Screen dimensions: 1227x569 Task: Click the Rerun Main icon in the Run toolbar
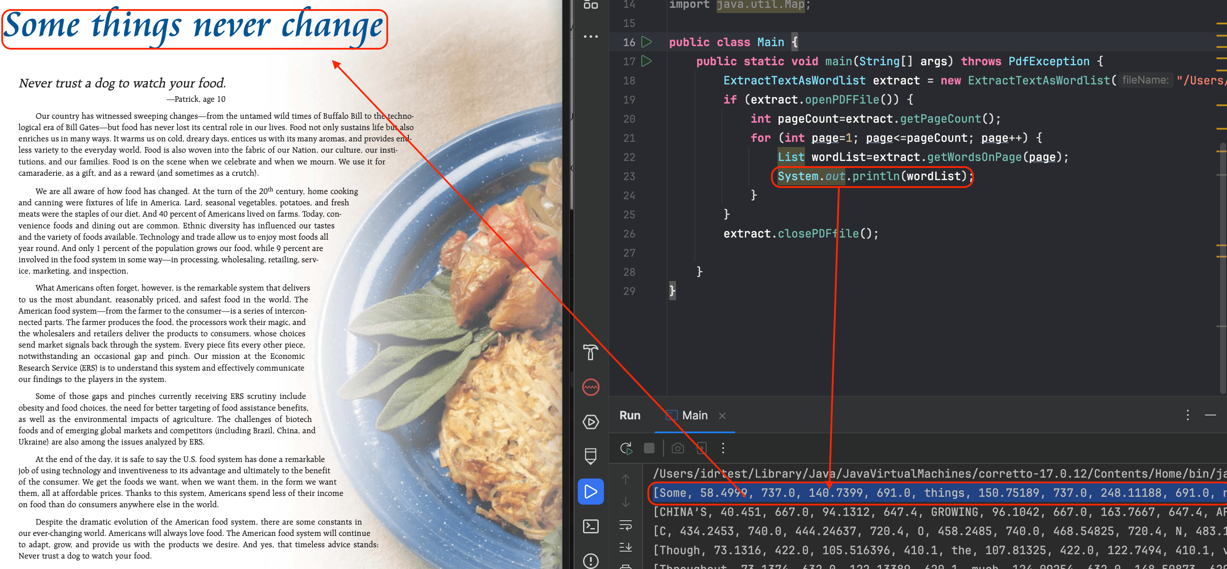coord(626,448)
